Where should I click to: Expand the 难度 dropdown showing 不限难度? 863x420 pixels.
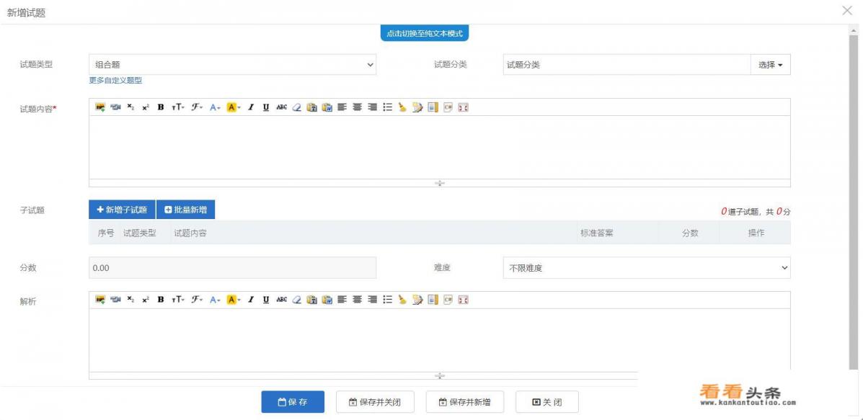646,268
